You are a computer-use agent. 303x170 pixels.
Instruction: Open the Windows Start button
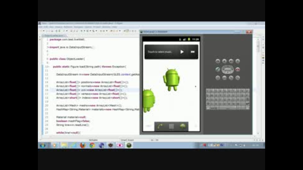43,145
